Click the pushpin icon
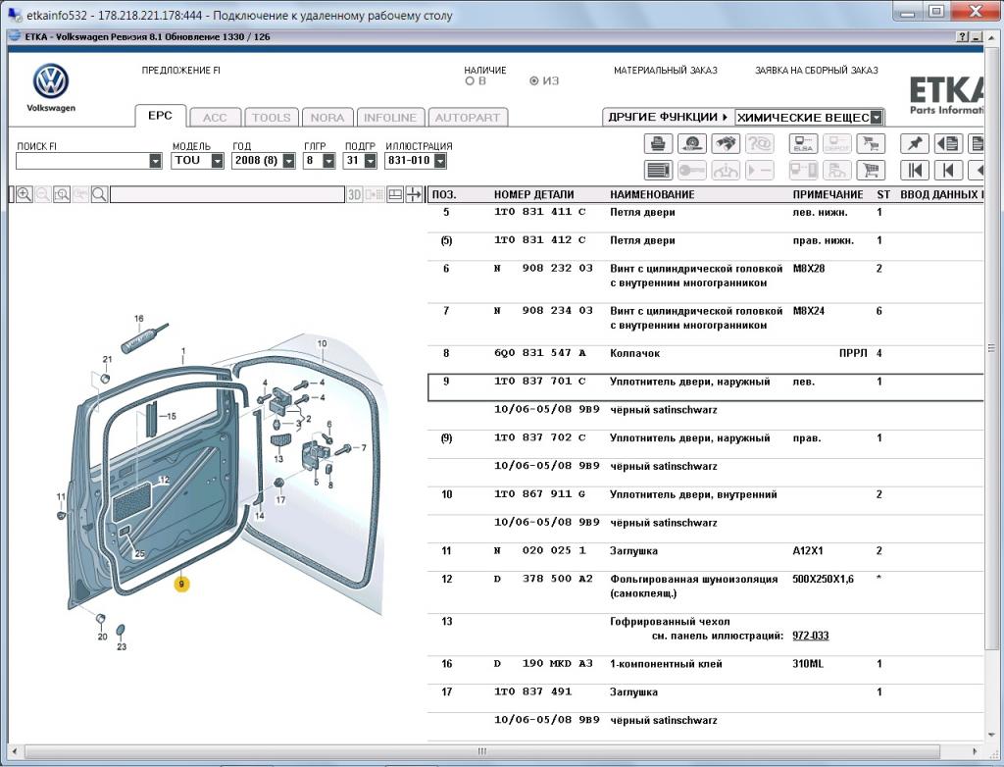This screenshot has height=767, width=1004. (x=915, y=143)
